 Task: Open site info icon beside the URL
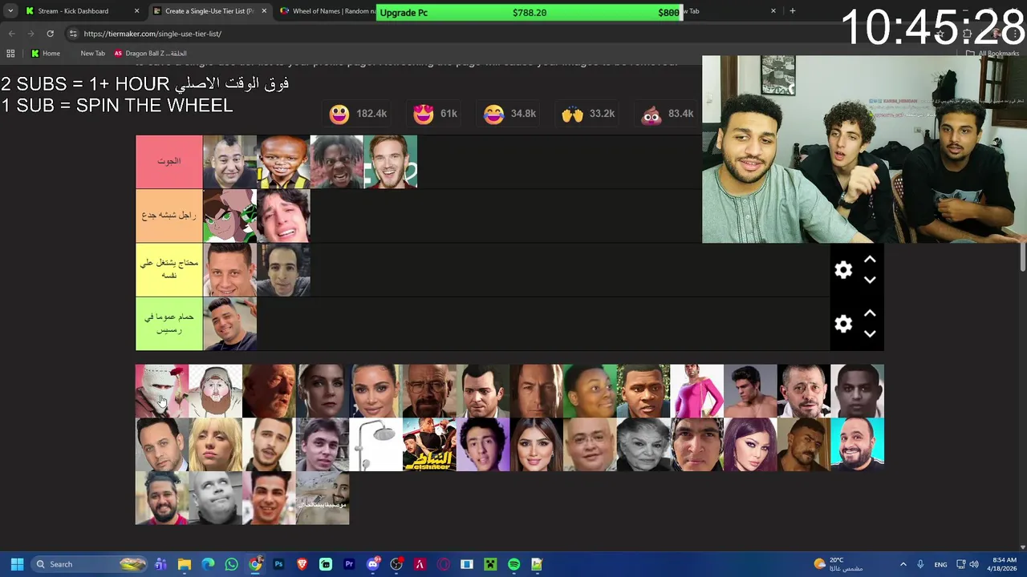click(x=73, y=34)
